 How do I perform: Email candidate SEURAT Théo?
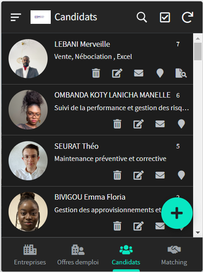(160, 175)
